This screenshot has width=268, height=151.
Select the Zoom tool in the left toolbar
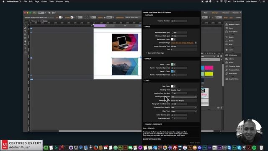click(x=25, y=44)
